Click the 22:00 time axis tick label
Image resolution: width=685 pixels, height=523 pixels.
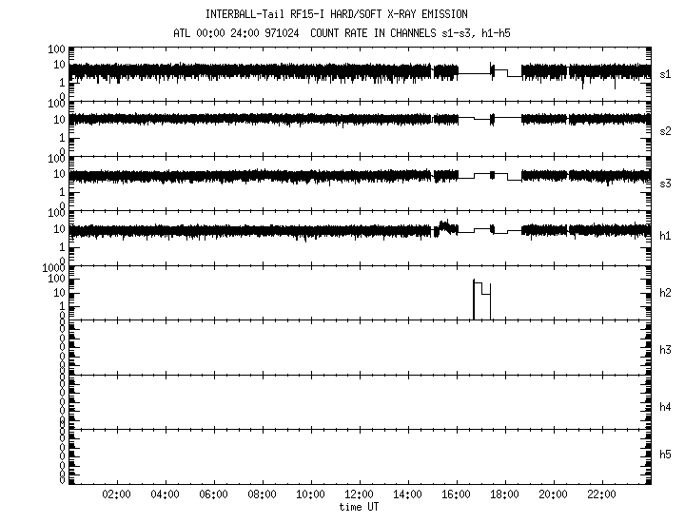click(x=601, y=494)
